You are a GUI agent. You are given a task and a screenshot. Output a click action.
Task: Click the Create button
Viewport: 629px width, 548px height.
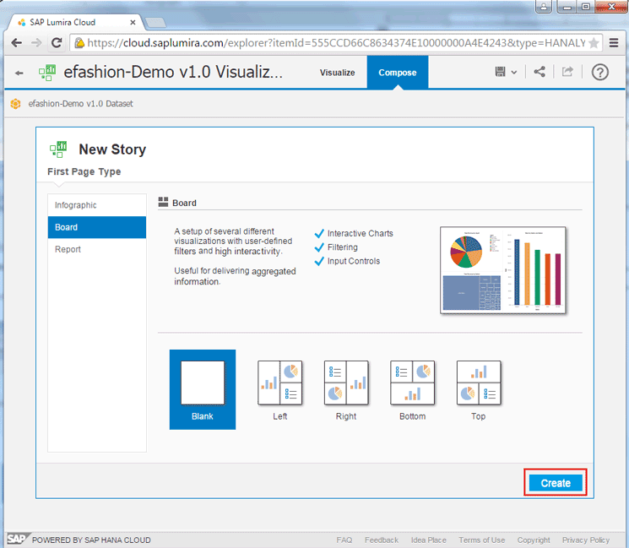[556, 483]
